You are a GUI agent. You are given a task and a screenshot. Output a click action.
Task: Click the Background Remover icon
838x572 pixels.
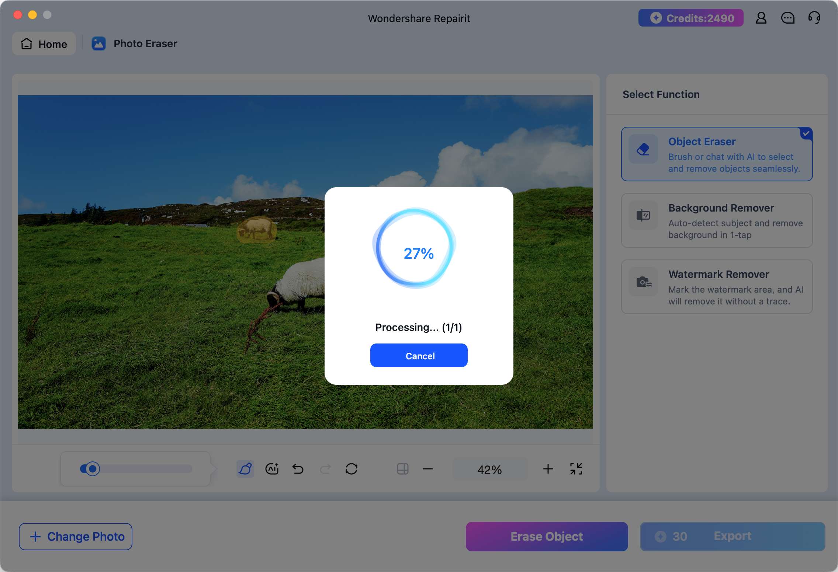coord(643,215)
